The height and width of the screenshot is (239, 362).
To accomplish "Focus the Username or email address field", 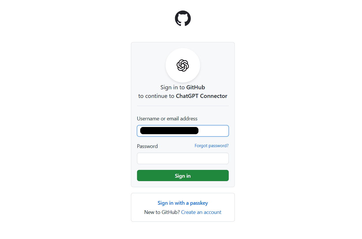I will (x=183, y=131).
